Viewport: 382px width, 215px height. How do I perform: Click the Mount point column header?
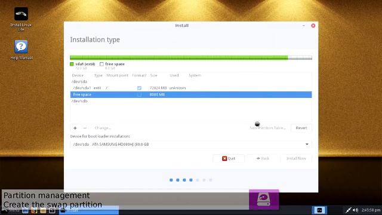(x=117, y=75)
